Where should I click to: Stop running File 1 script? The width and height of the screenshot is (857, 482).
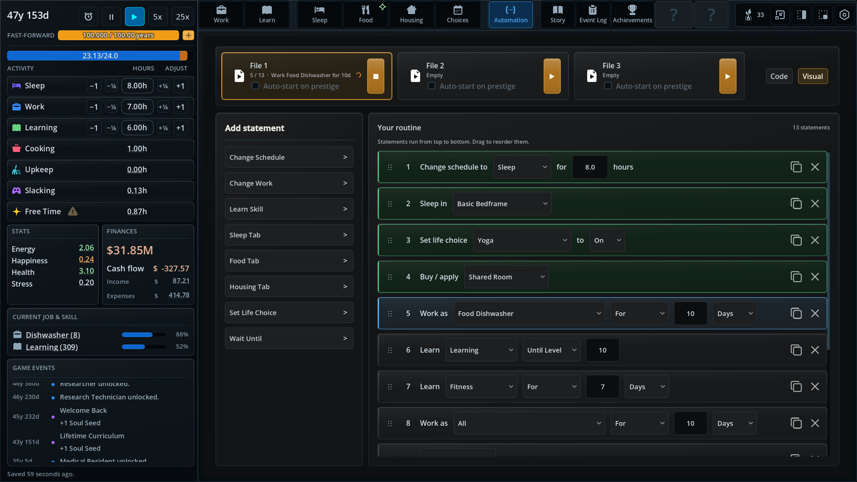point(376,76)
